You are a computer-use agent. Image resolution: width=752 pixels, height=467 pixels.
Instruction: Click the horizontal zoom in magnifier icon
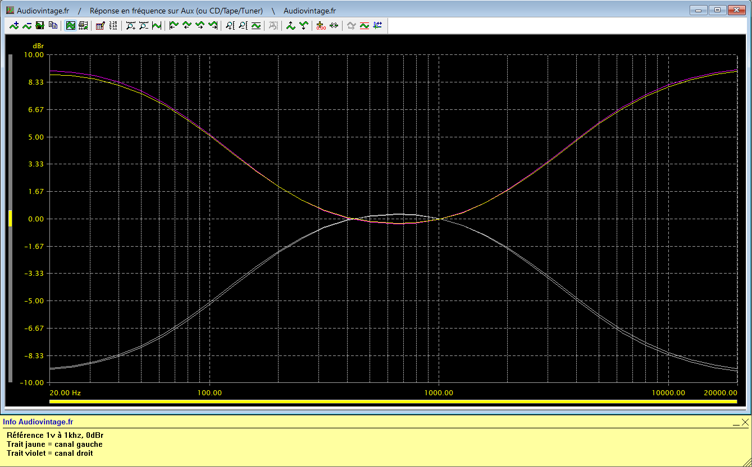(x=131, y=25)
